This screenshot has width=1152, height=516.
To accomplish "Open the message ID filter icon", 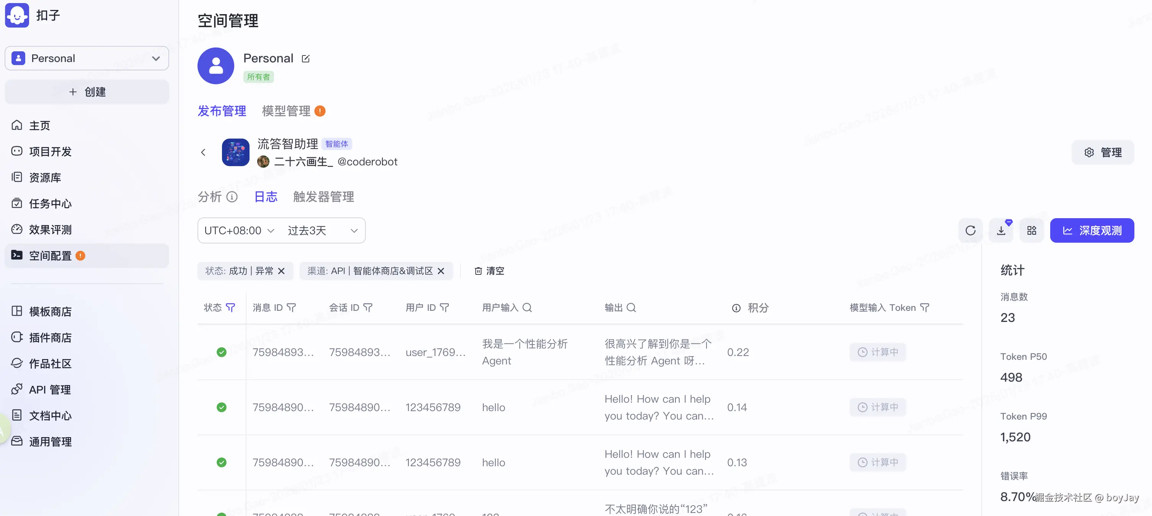I will tap(291, 308).
